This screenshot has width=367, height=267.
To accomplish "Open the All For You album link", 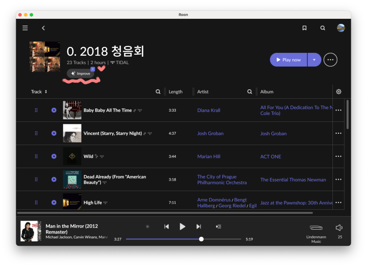I will click(x=296, y=111).
